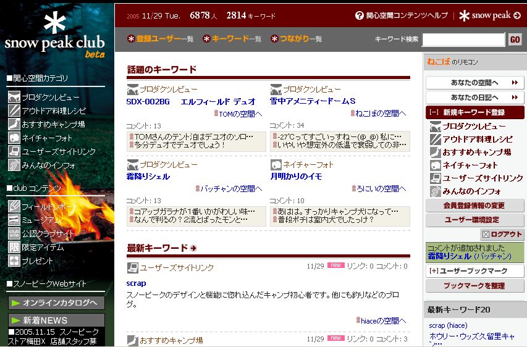Click the ログアウト link text
527x347 pixels.
coord(506,234)
